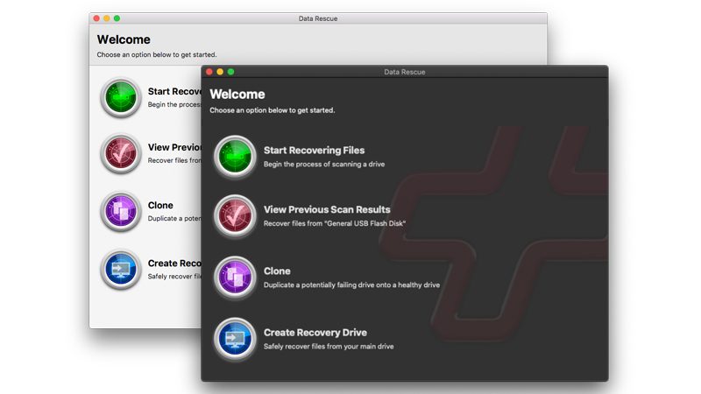Image resolution: width=701 pixels, height=394 pixels.
Task: Click the purple Clone icon in the dark window
Action: [235, 278]
